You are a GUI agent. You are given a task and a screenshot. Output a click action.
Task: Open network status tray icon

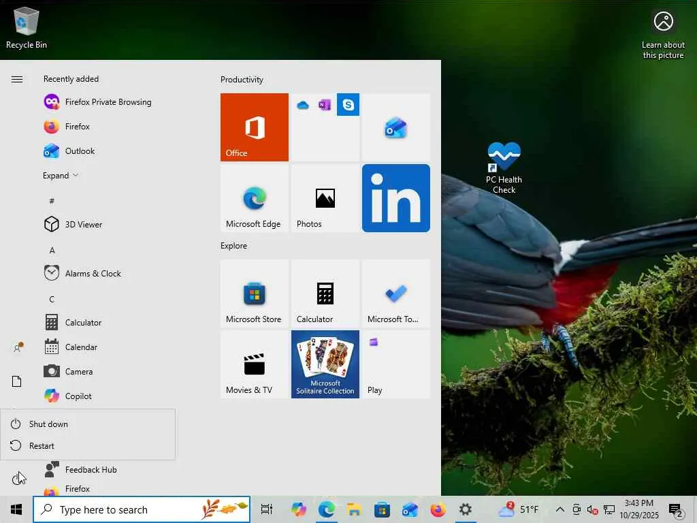pyautogui.click(x=609, y=509)
